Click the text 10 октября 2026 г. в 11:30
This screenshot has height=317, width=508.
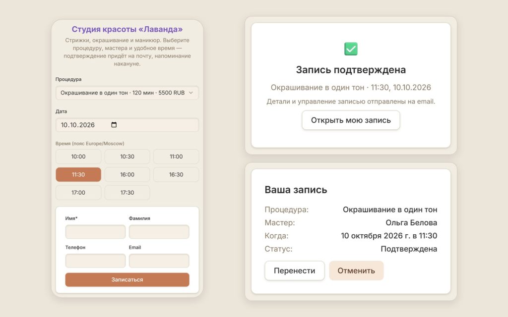coord(389,236)
